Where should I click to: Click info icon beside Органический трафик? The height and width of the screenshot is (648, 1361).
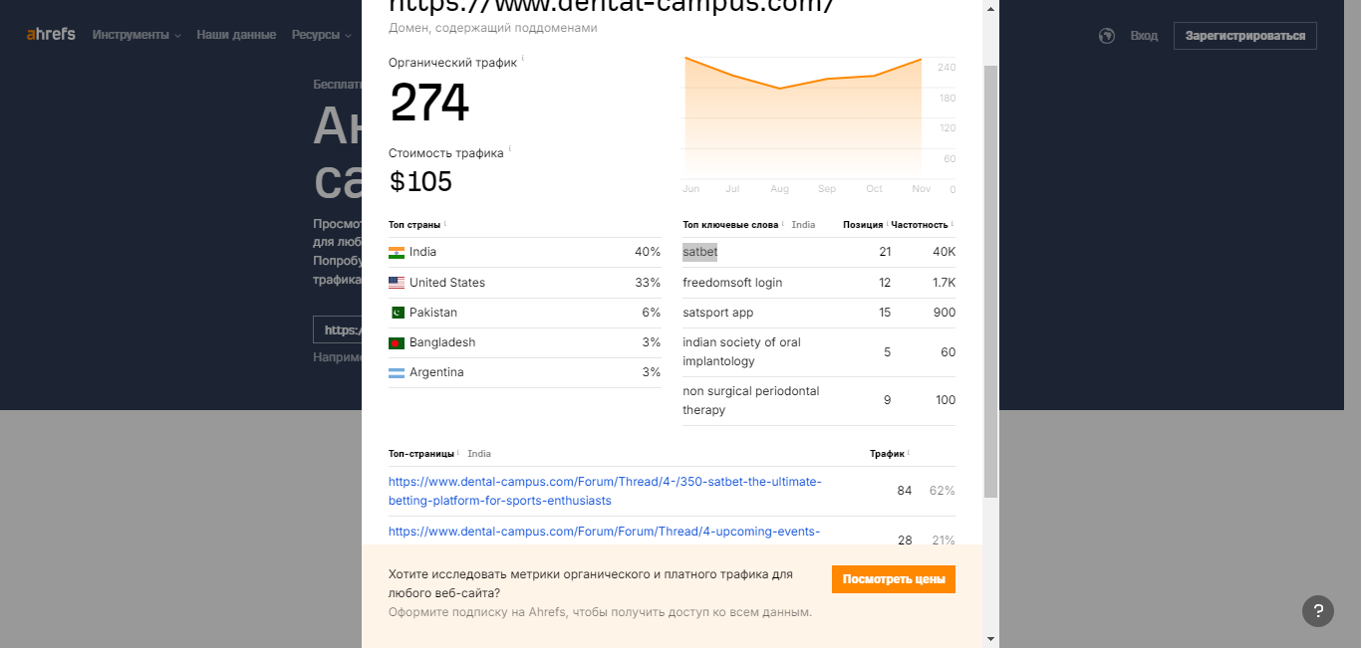pyautogui.click(x=523, y=59)
